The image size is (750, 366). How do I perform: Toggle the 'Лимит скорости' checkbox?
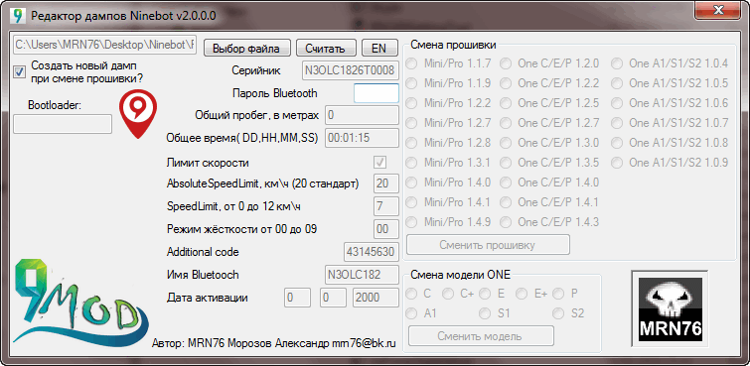point(380,163)
